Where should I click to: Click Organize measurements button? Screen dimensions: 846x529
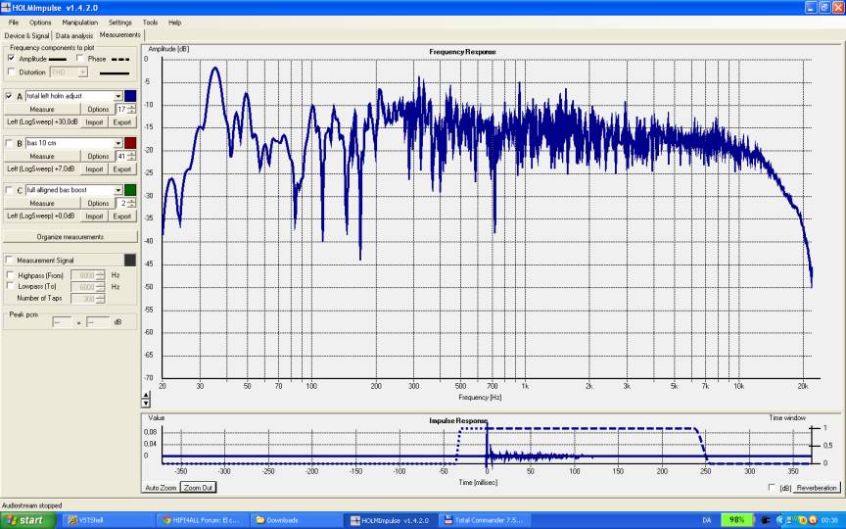click(70, 236)
